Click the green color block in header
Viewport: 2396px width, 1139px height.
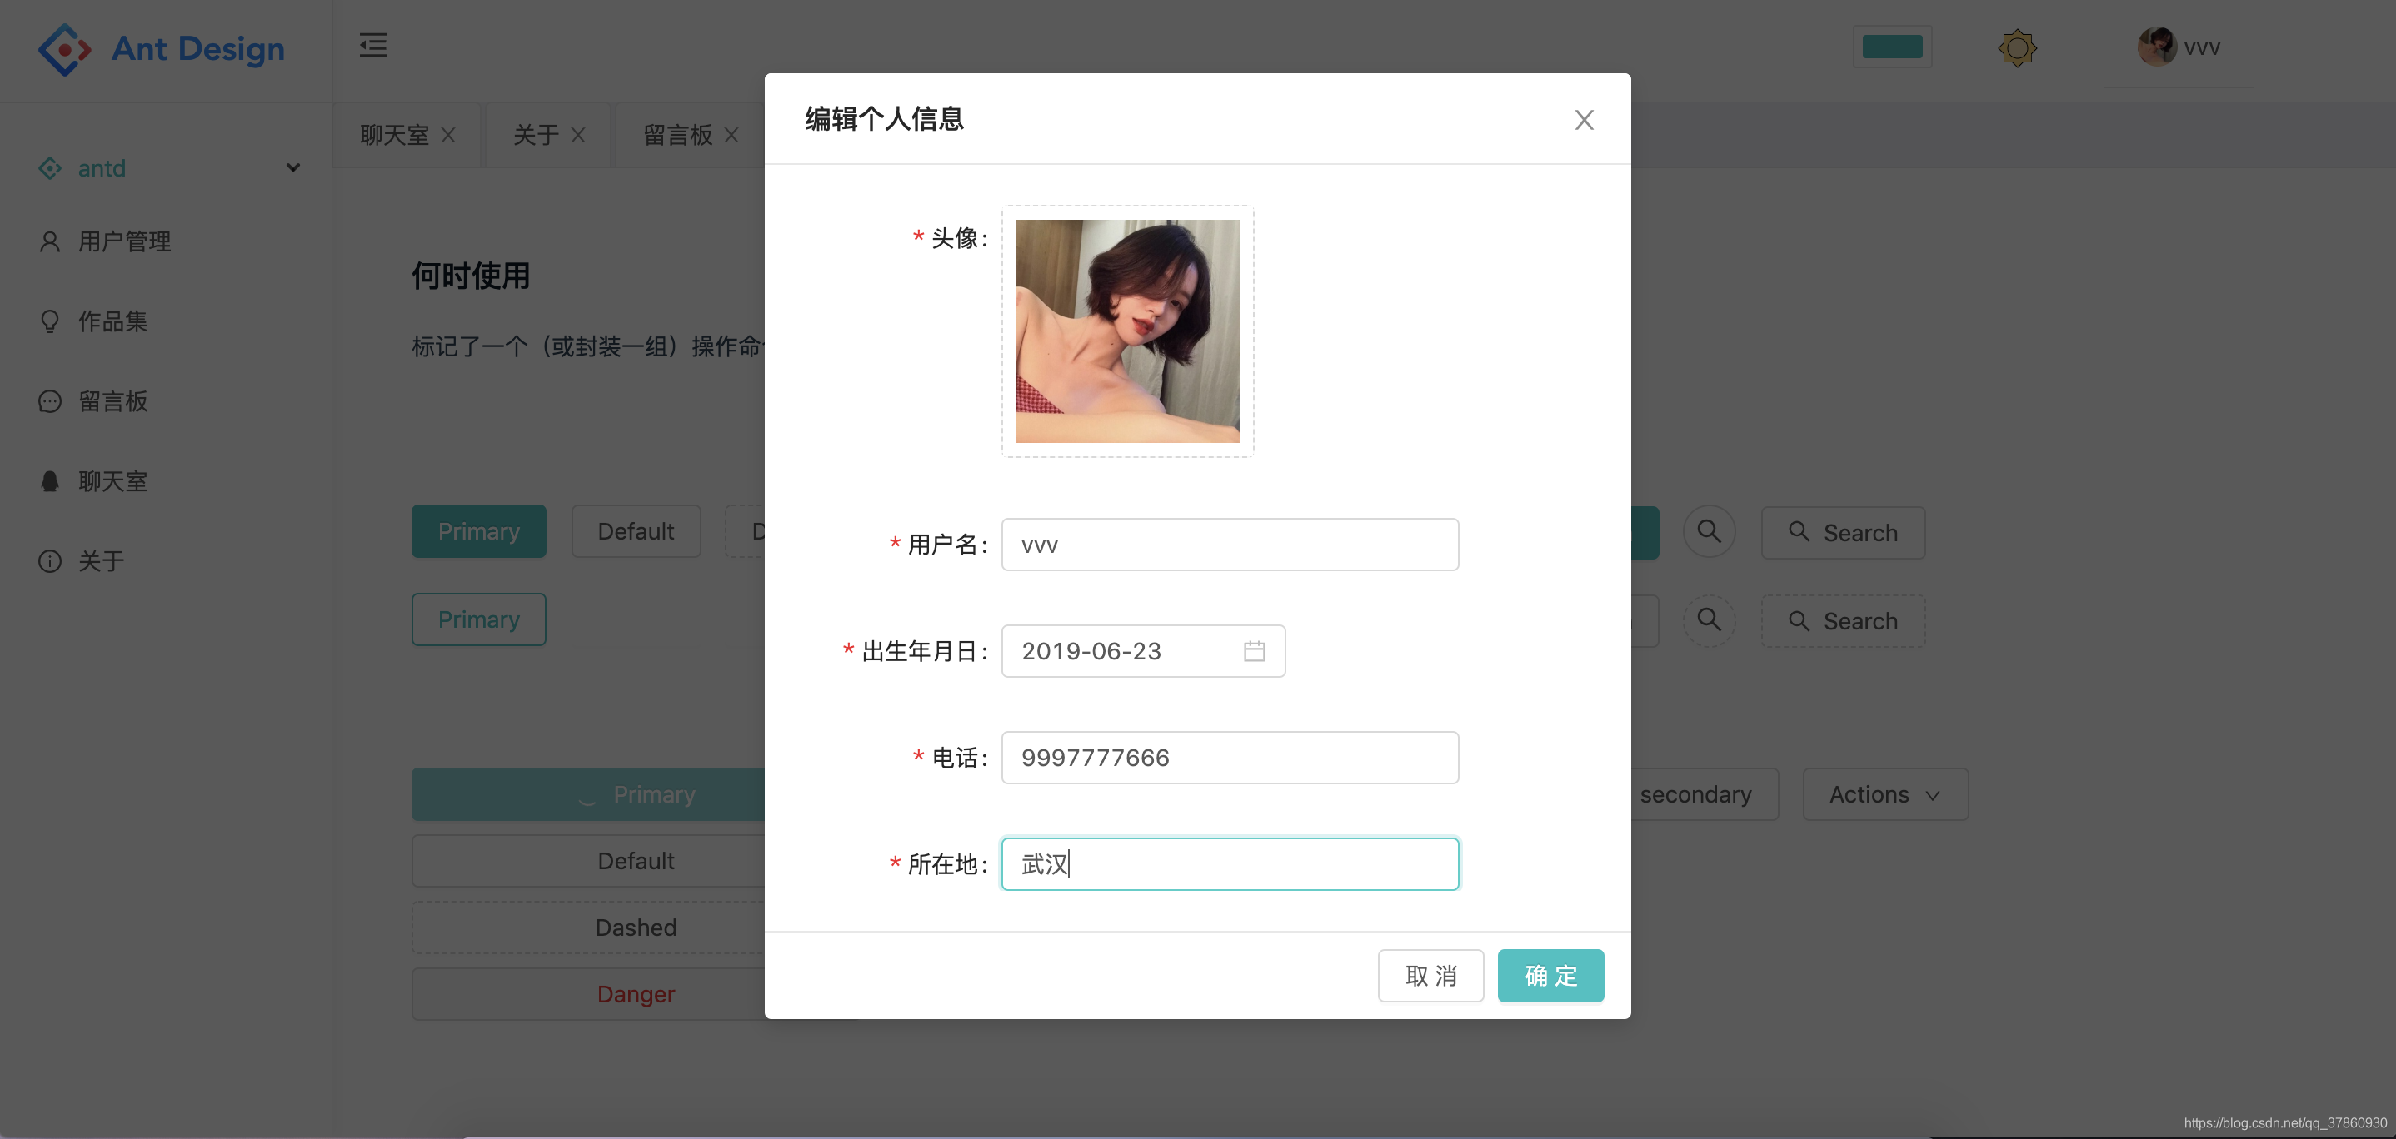click(1892, 47)
